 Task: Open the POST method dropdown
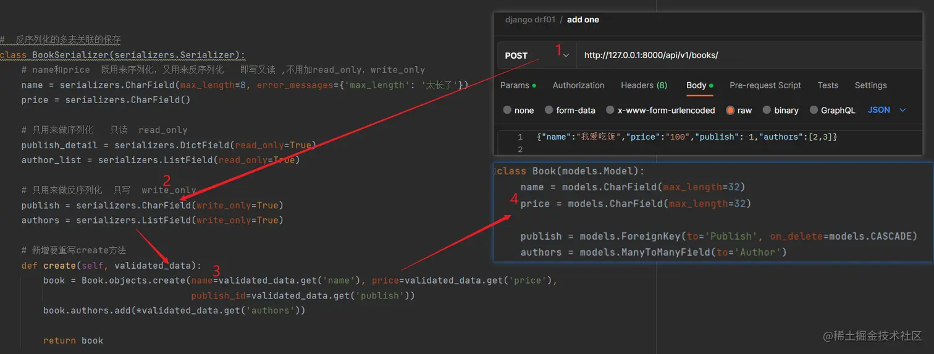pyautogui.click(x=537, y=55)
